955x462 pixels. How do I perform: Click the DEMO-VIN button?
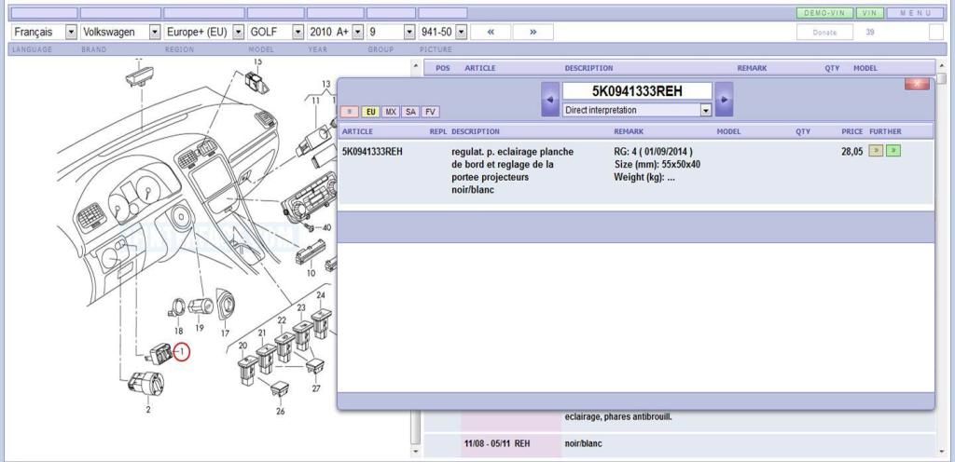(824, 13)
